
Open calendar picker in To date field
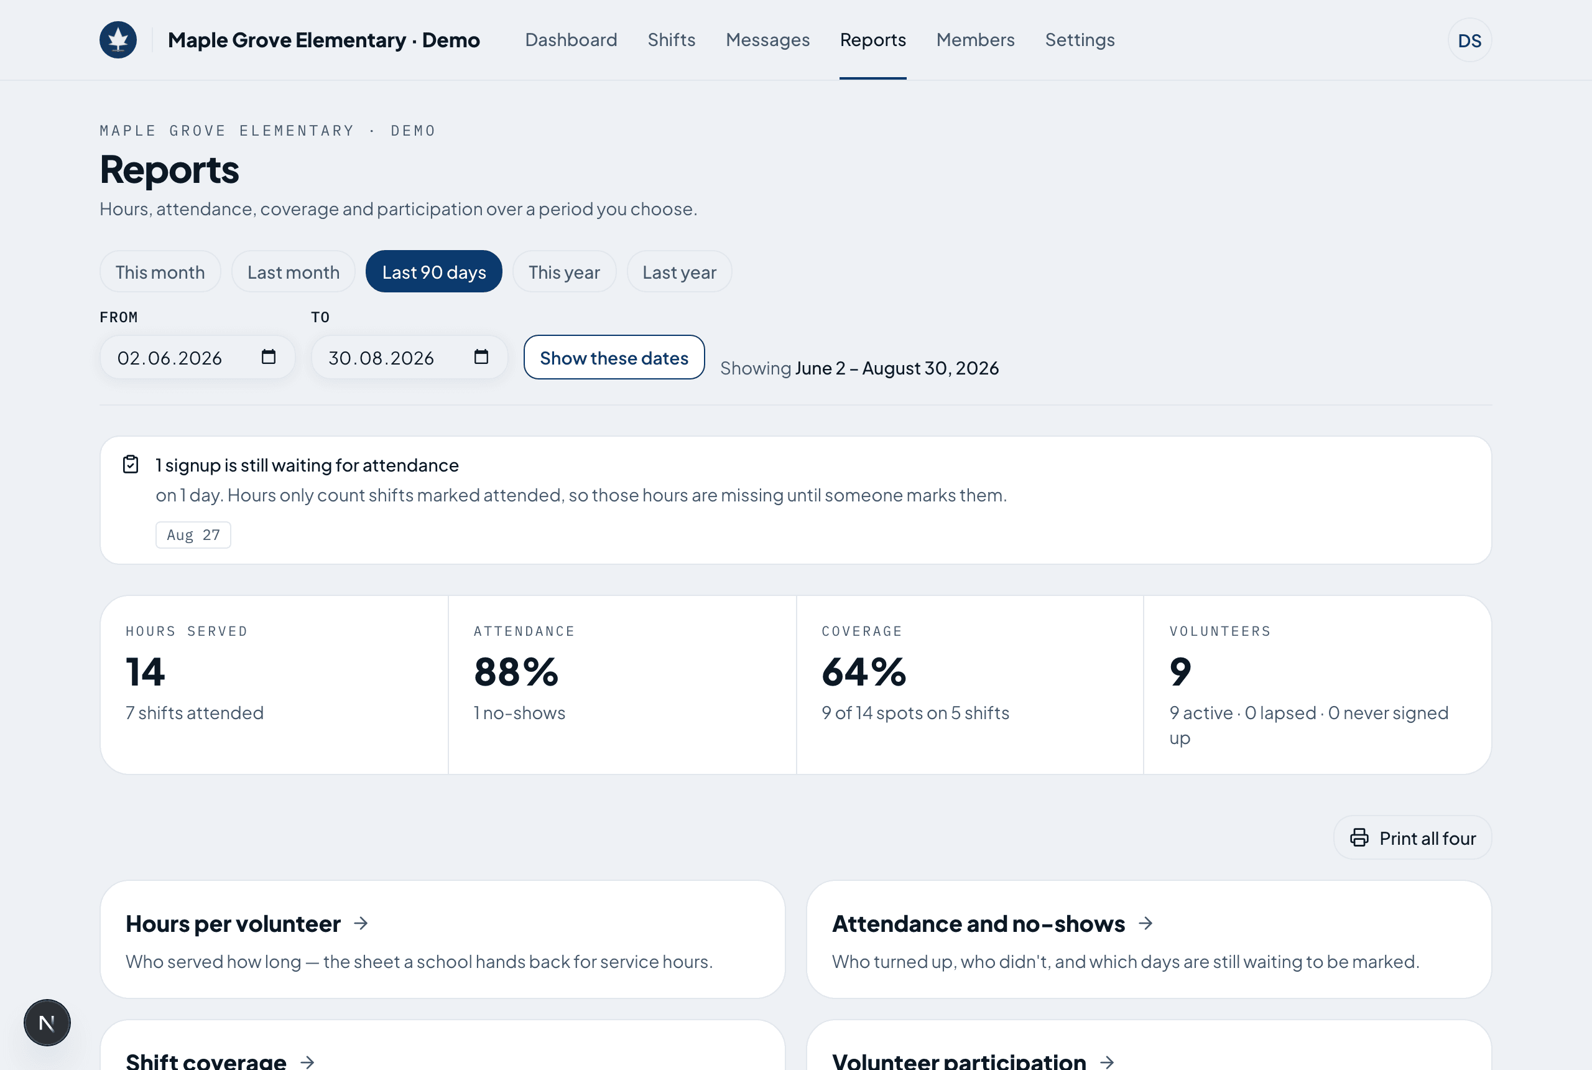(481, 357)
